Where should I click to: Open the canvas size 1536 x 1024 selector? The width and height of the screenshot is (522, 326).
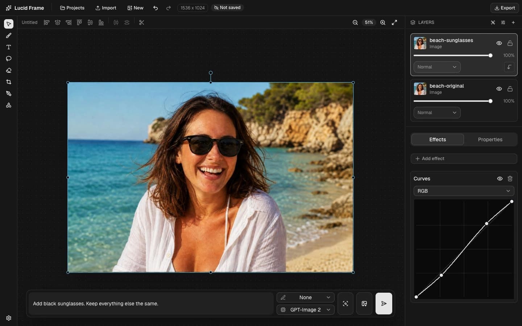pyautogui.click(x=192, y=8)
